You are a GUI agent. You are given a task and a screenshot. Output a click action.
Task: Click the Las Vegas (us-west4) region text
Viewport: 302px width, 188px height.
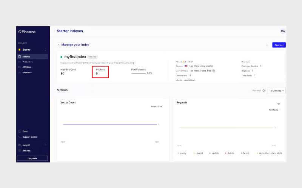click(x=201, y=66)
